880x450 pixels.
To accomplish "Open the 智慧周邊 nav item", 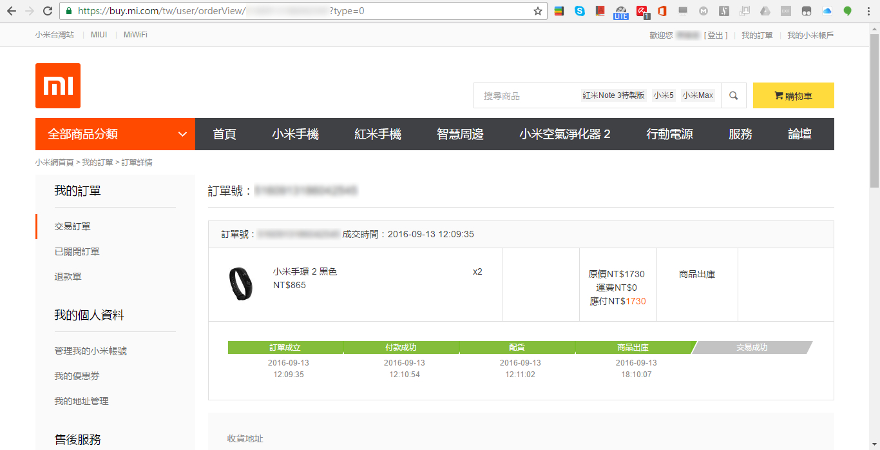I will (x=461, y=134).
